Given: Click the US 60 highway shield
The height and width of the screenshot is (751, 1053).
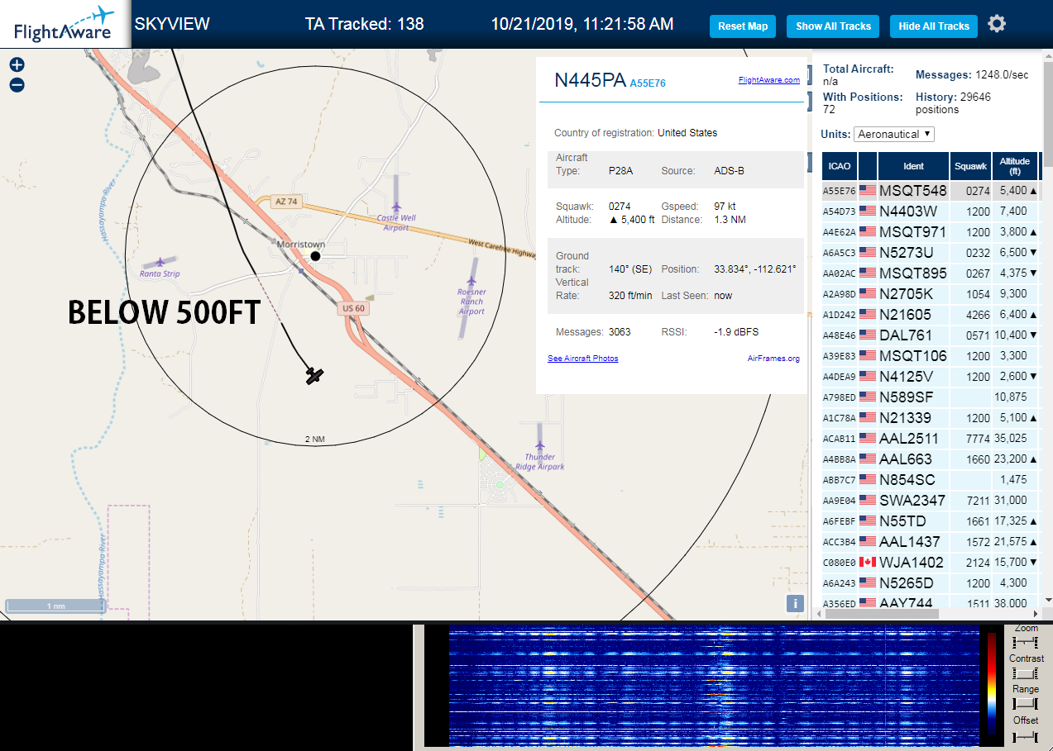Looking at the screenshot, I should click(x=353, y=308).
